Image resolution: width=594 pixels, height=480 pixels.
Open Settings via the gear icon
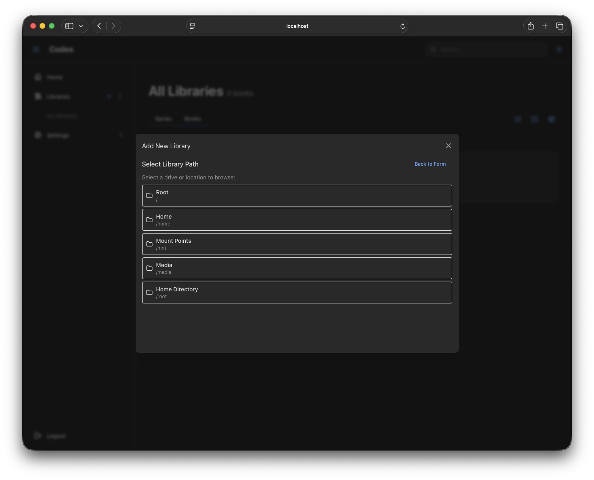(38, 135)
